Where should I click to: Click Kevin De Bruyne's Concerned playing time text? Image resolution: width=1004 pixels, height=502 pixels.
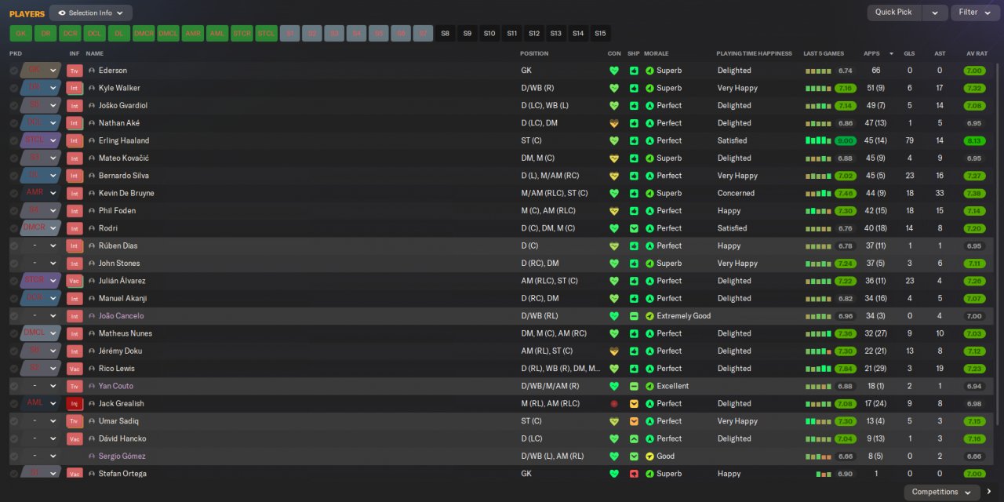coord(736,193)
